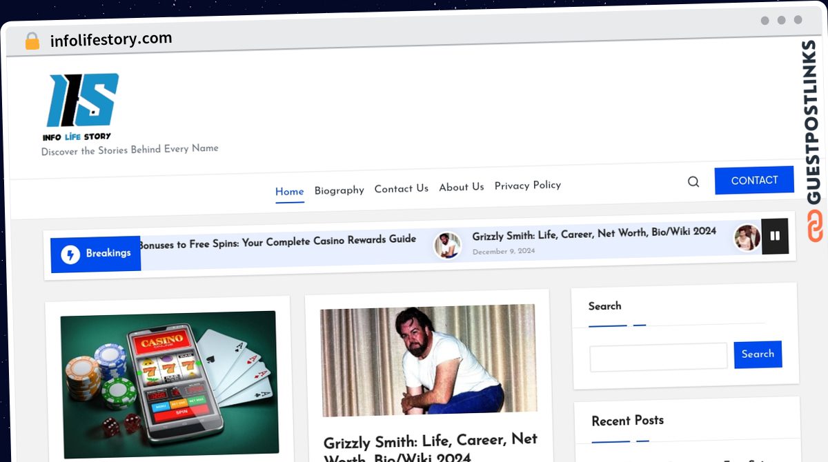Pause the breaking news ticker
The height and width of the screenshot is (462, 828).
(x=775, y=236)
